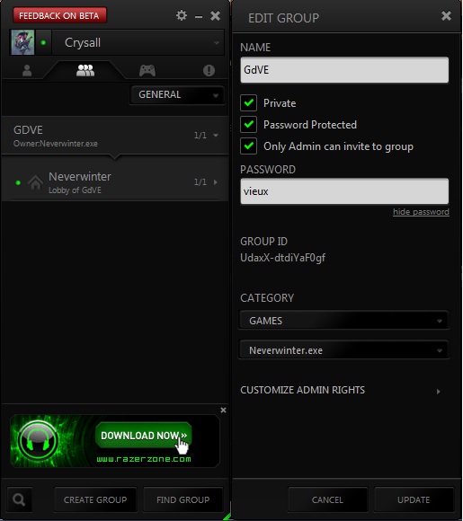Toggle Only Admin can invite checkbox
The height and width of the screenshot is (521, 463).
coord(248,146)
